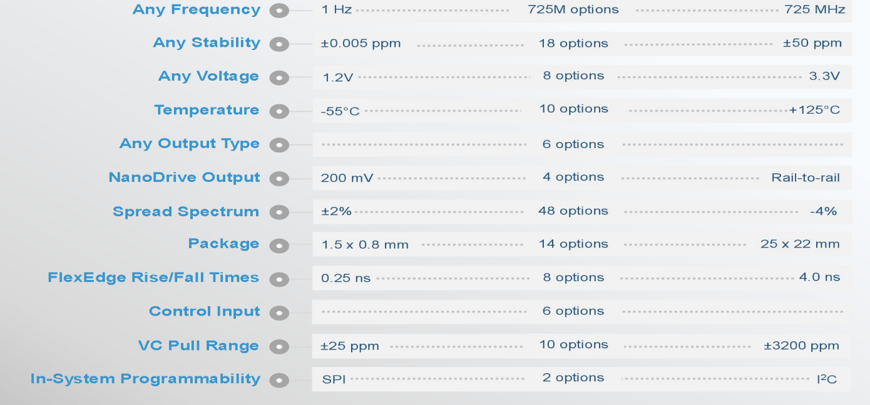Click the circle bullet beside Any Stability
The image size is (870, 405).
(x=279, y=44)
